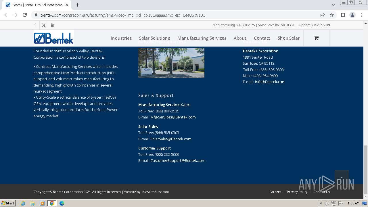Visit the BizzwithBuzz.com link
Image resolution: width=368 pixels, height=207 pixels.
tap(156, 192)
